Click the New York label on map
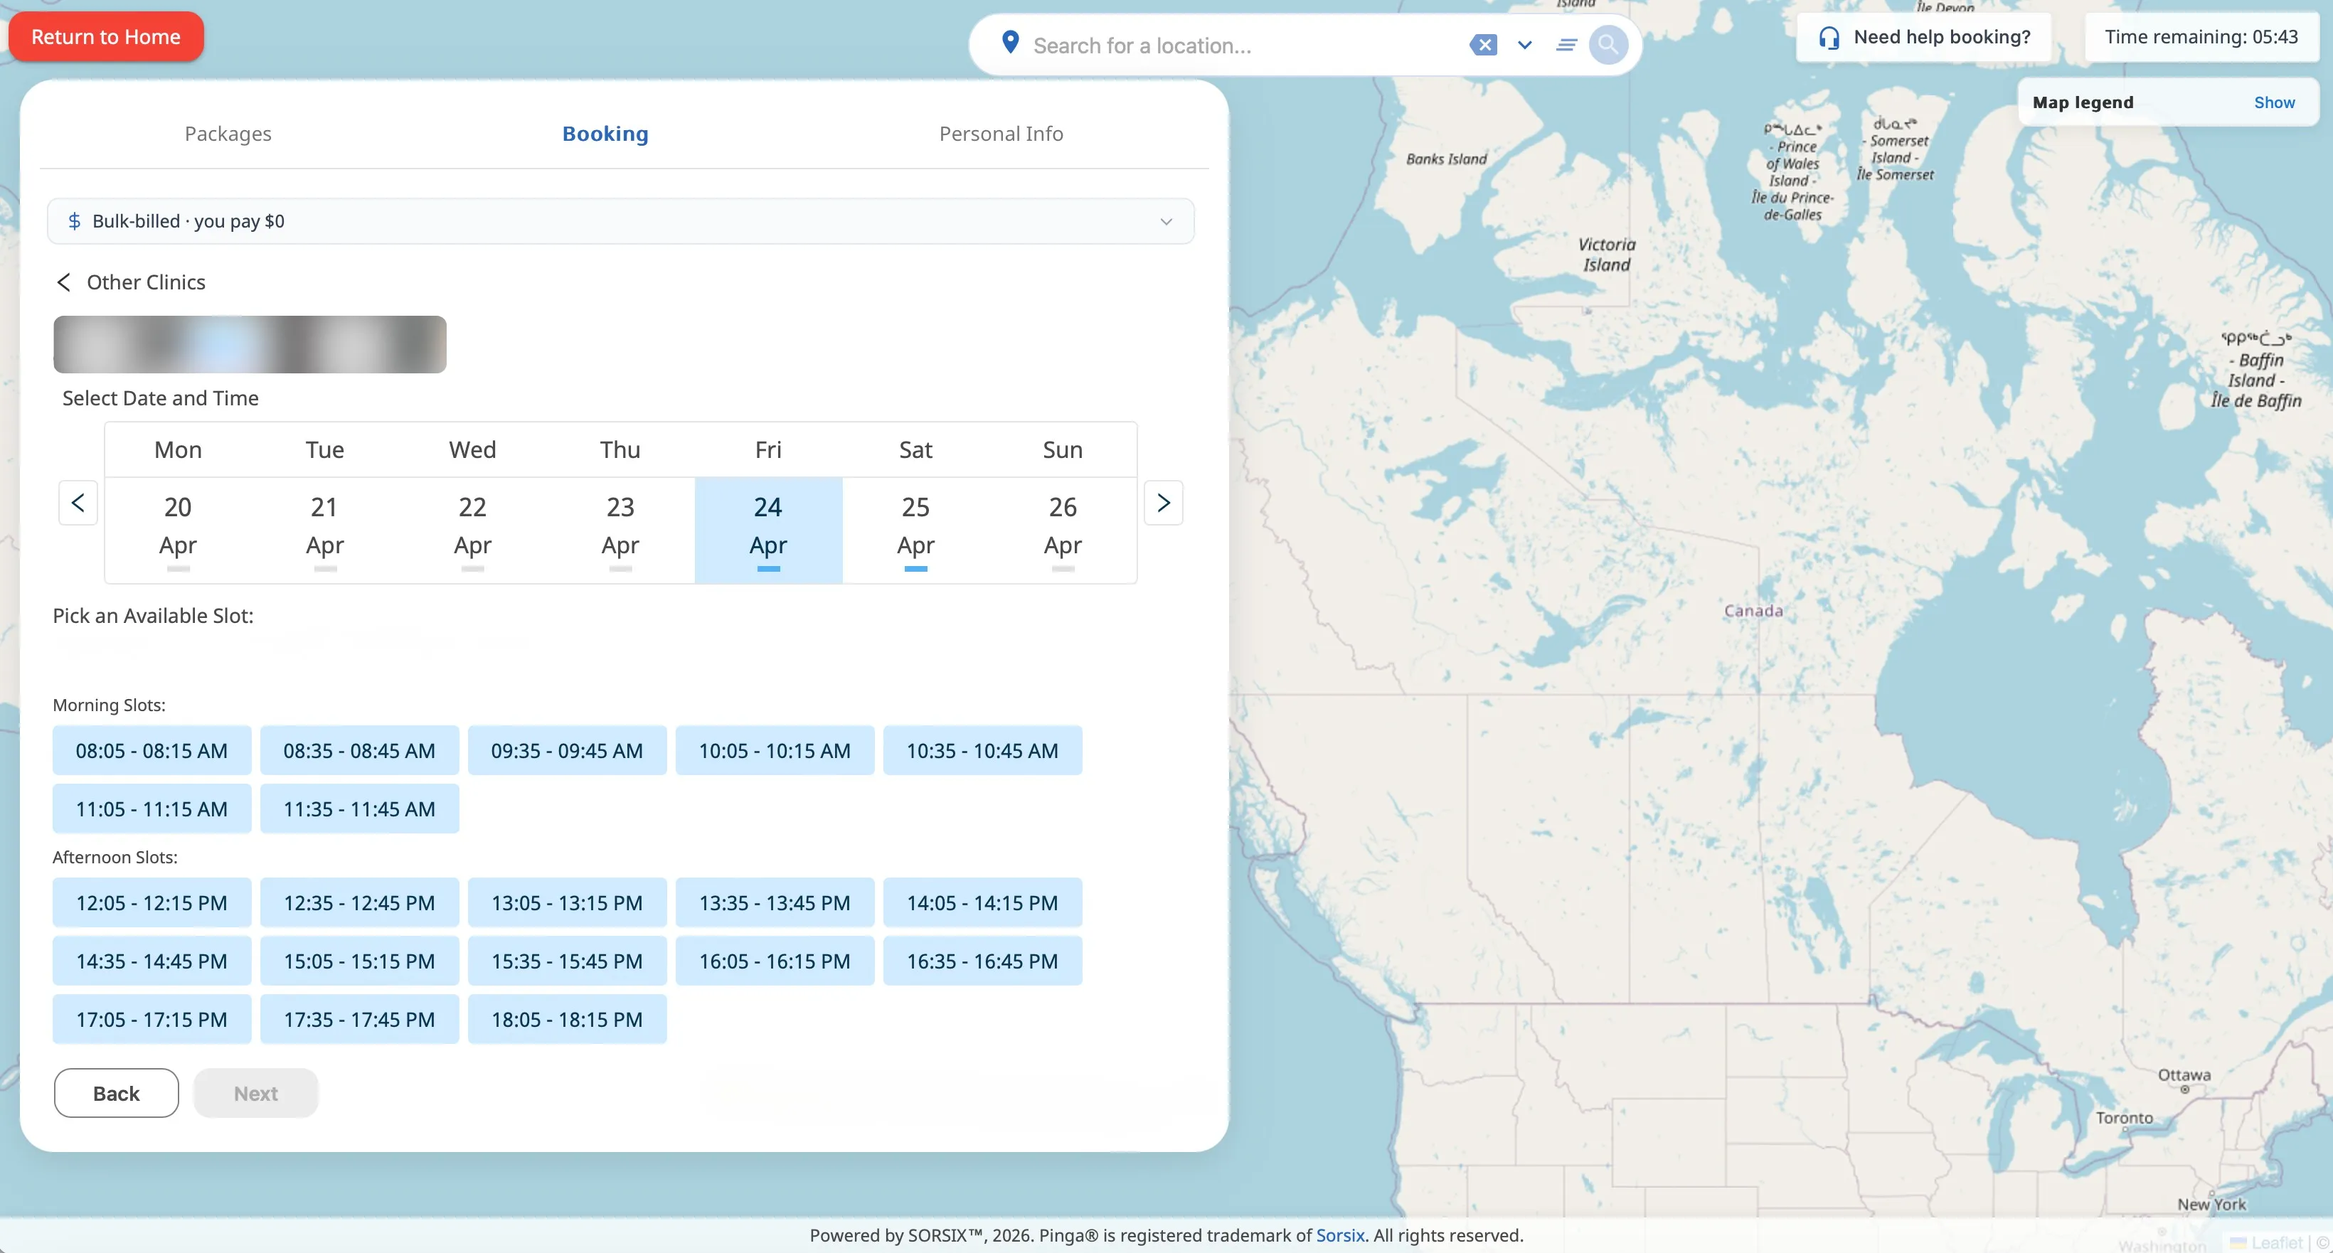Screen dimensions: 2333x1253 pos(2211,1204)
